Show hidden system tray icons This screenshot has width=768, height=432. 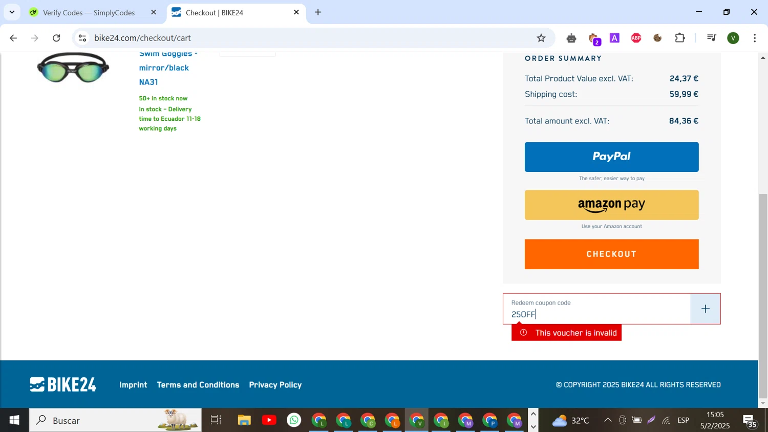click(x=608, y=420)
